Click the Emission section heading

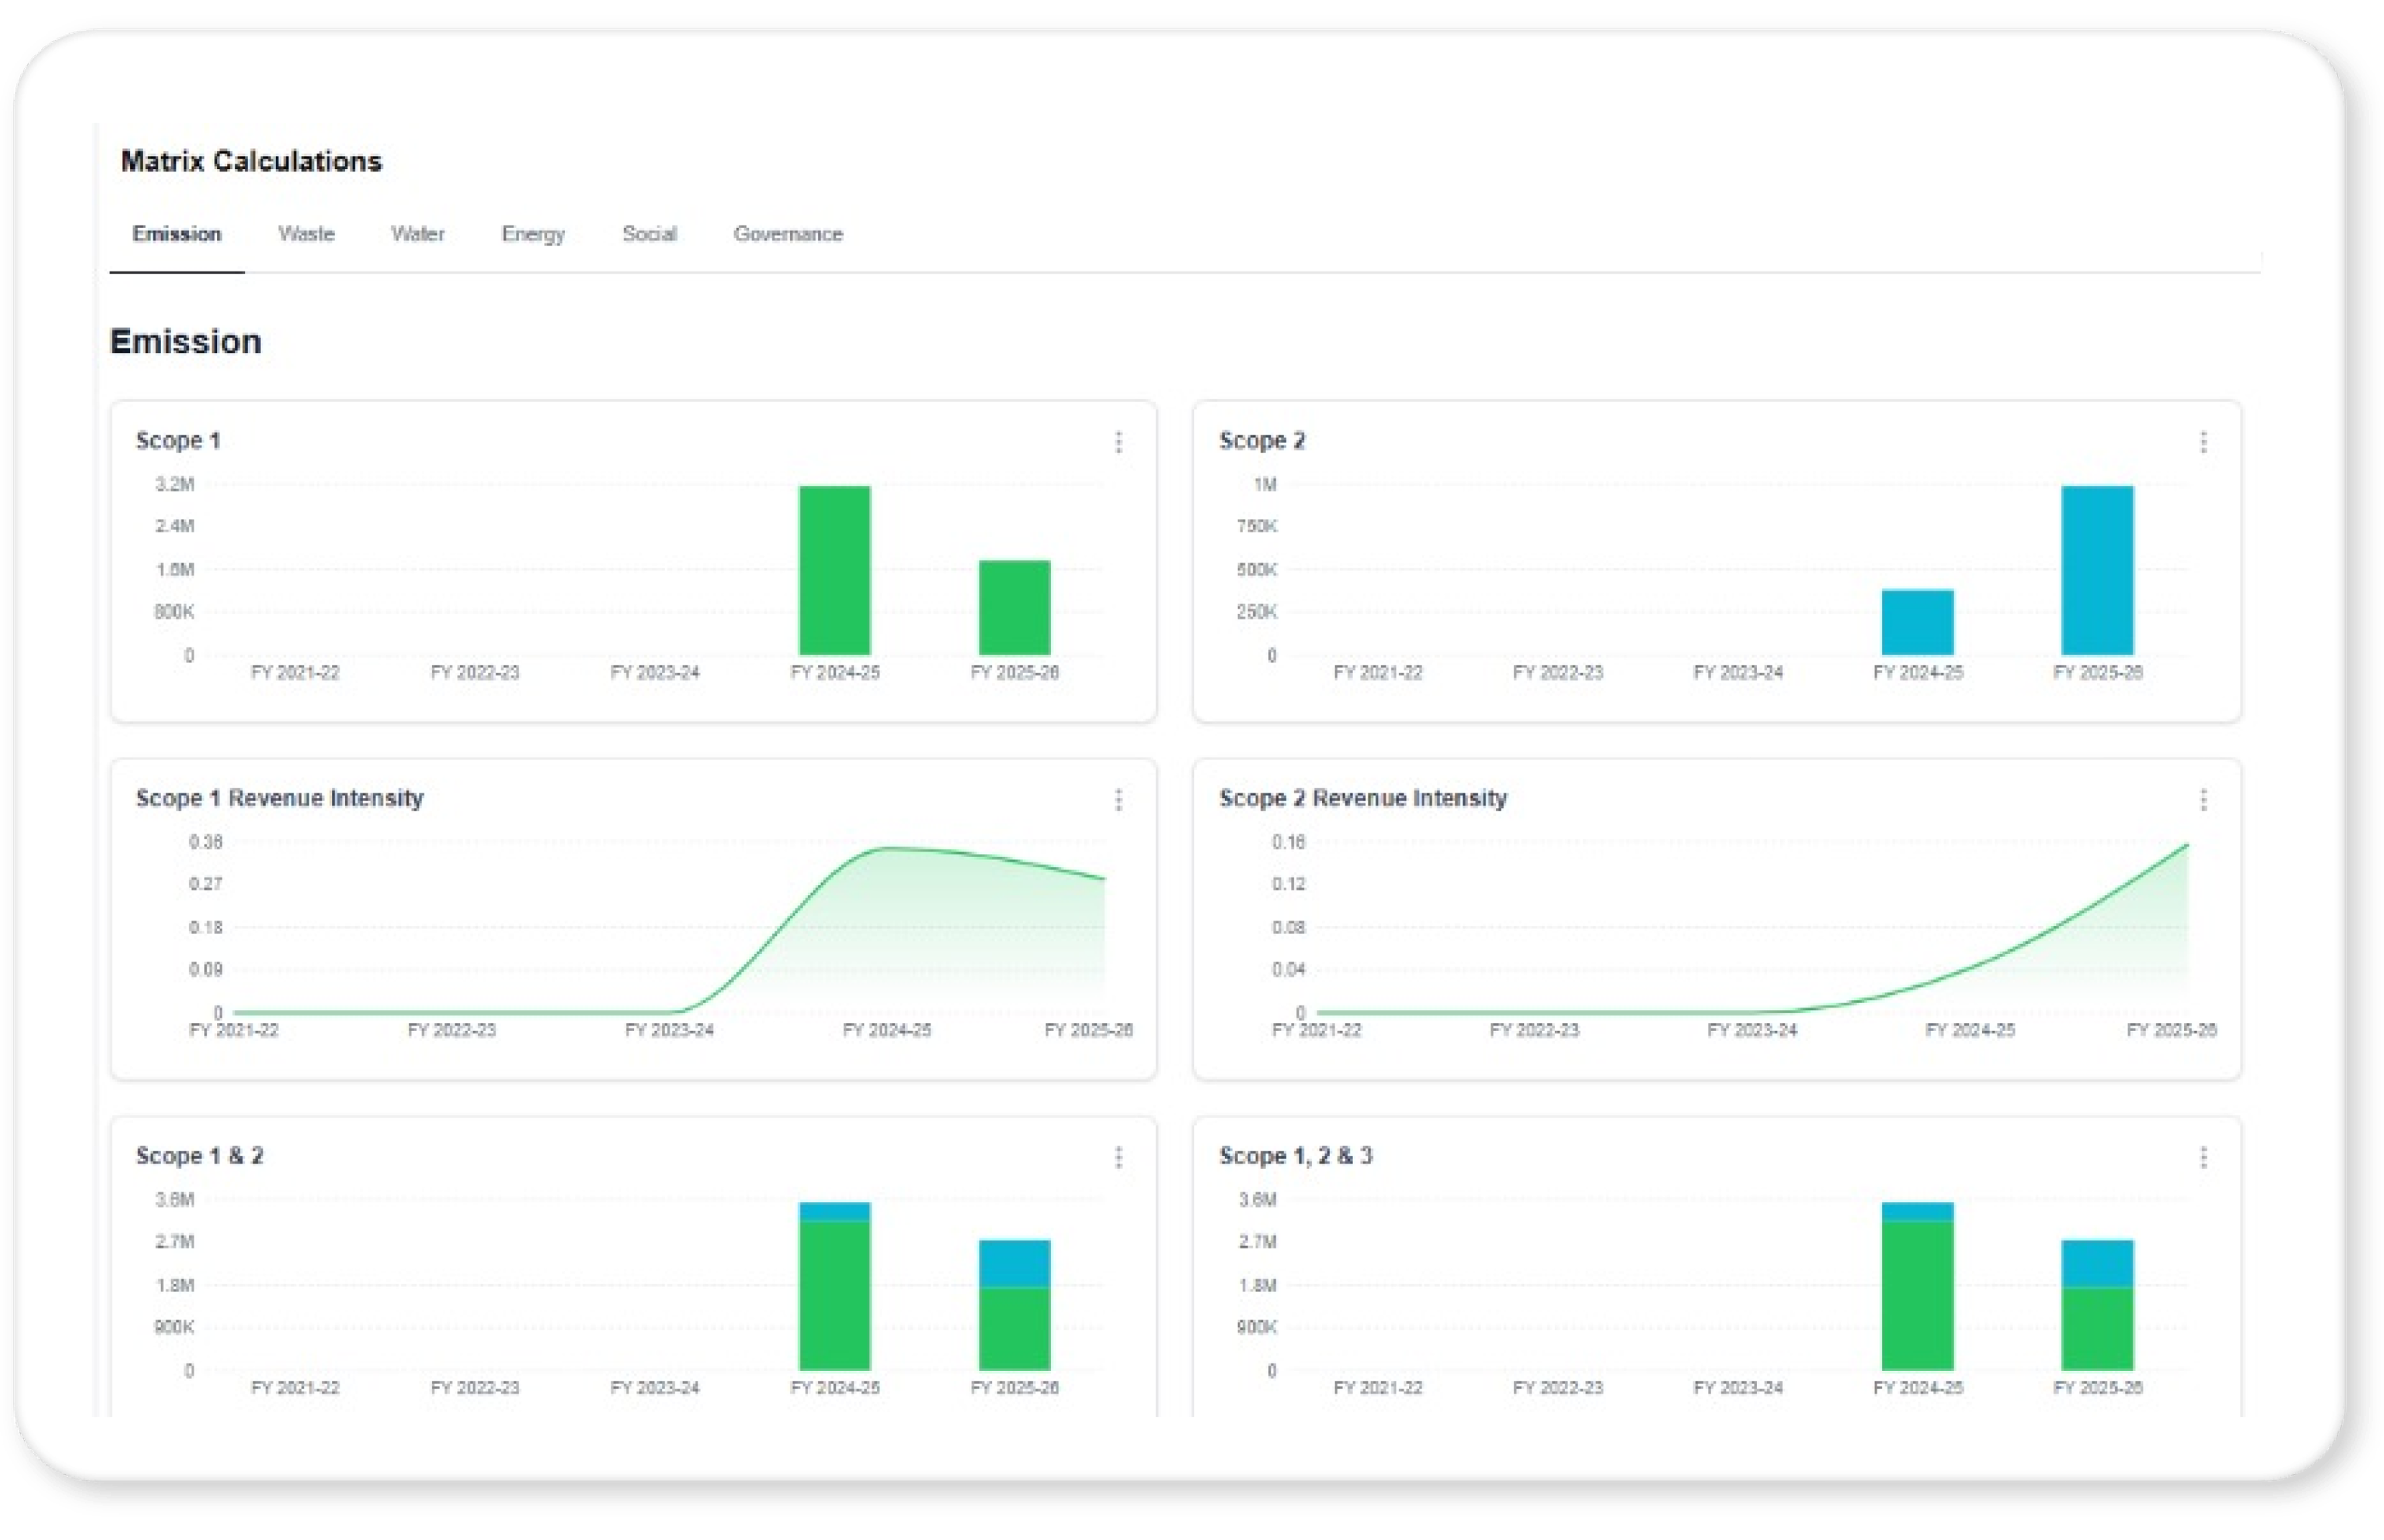coord(185,341)
